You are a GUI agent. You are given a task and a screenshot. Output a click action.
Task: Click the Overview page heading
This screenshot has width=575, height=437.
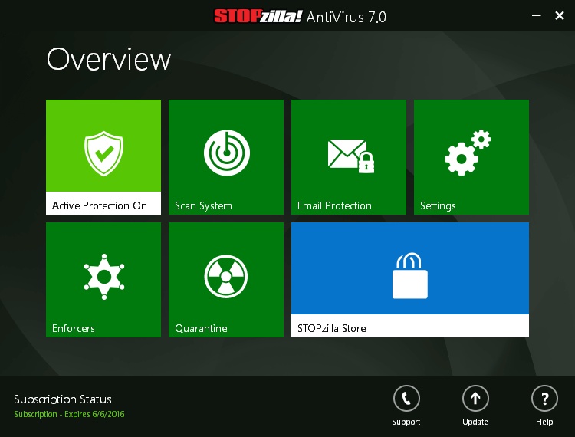click(109, 59)
